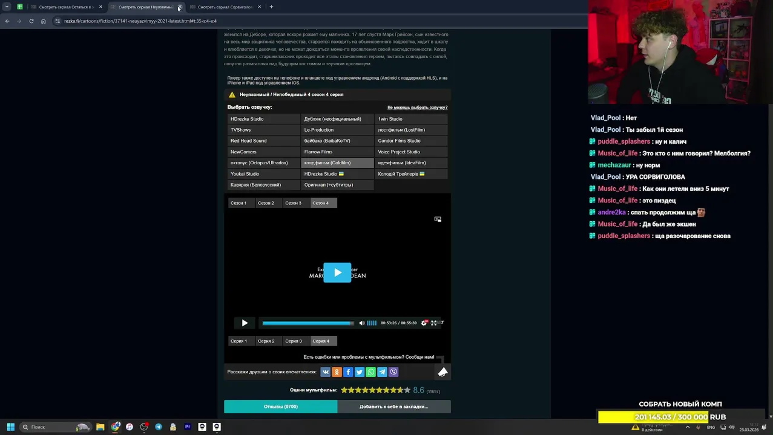773x435 pixels.
Task: Open a new browser tab
Action: (x=271, y=7)
